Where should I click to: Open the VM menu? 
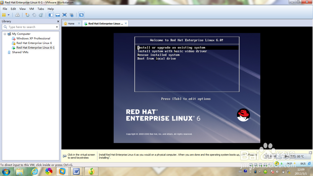click(x=32, y=9)
